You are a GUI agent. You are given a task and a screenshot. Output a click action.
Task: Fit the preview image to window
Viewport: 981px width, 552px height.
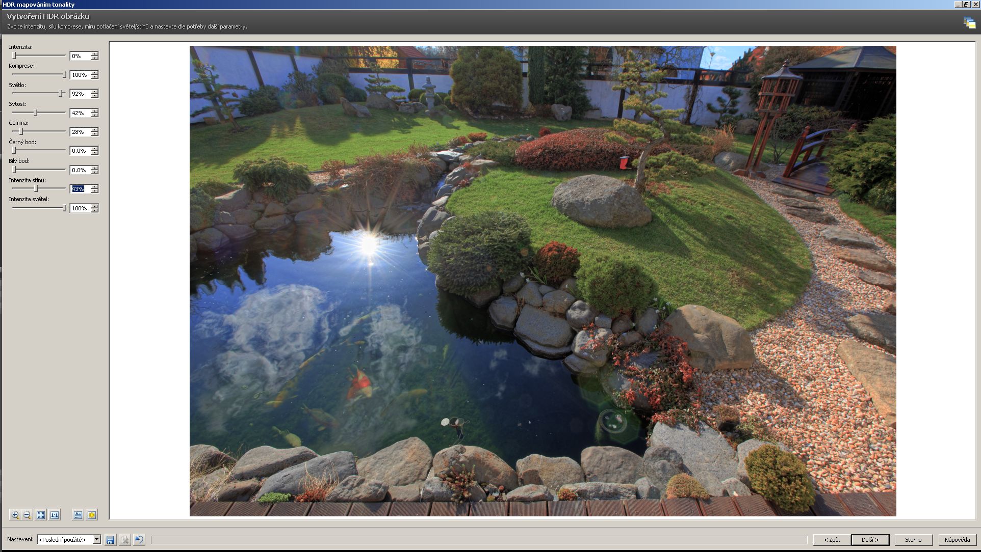(41, 515)
